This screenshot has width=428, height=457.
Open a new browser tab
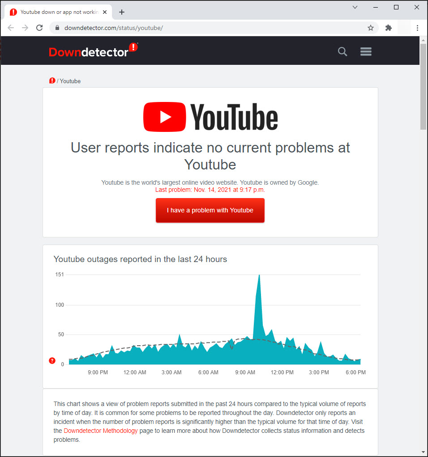122,12
